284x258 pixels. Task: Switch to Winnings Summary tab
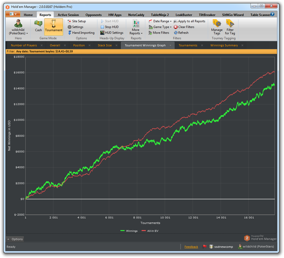point(224,45)
